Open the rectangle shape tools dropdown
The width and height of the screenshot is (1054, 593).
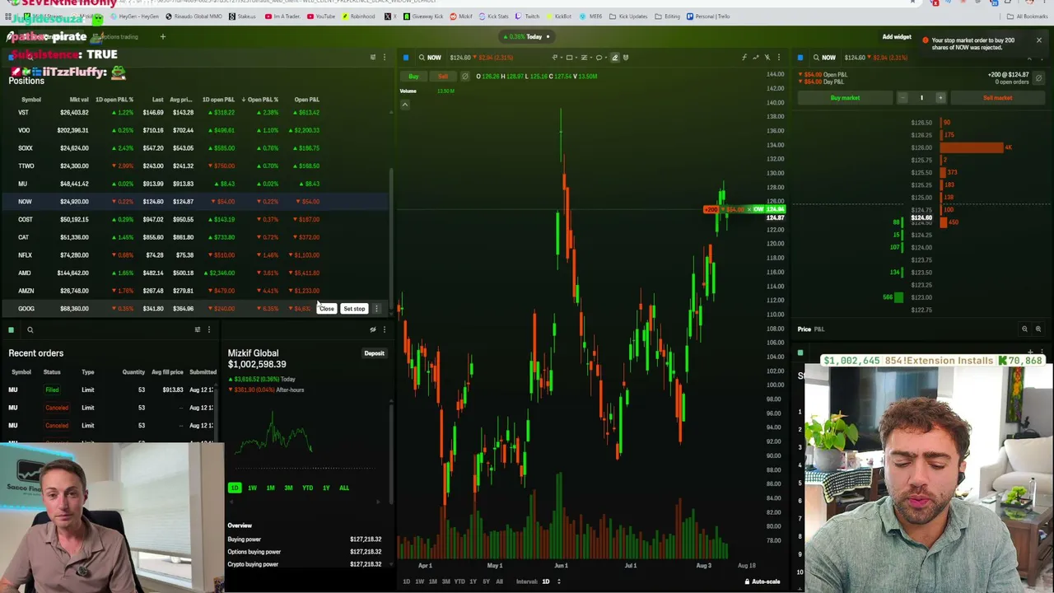pos(571,58)
